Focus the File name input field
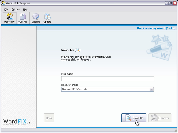 coord(108,79)
